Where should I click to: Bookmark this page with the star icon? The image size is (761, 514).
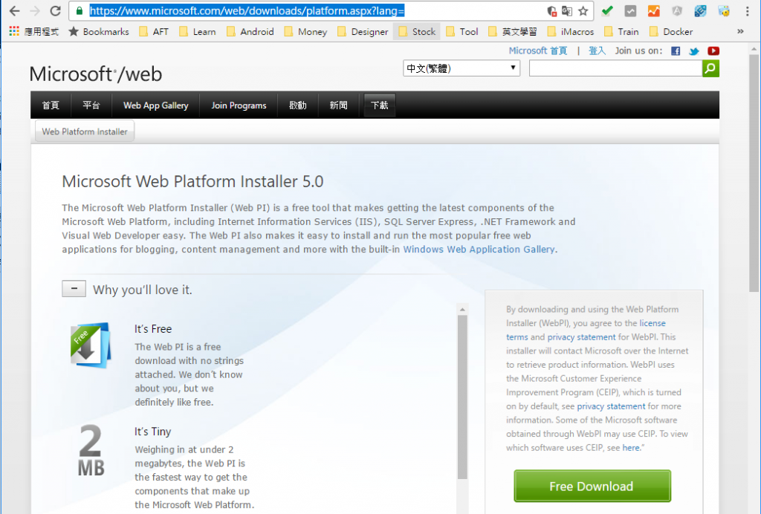(x=583, y=10)
